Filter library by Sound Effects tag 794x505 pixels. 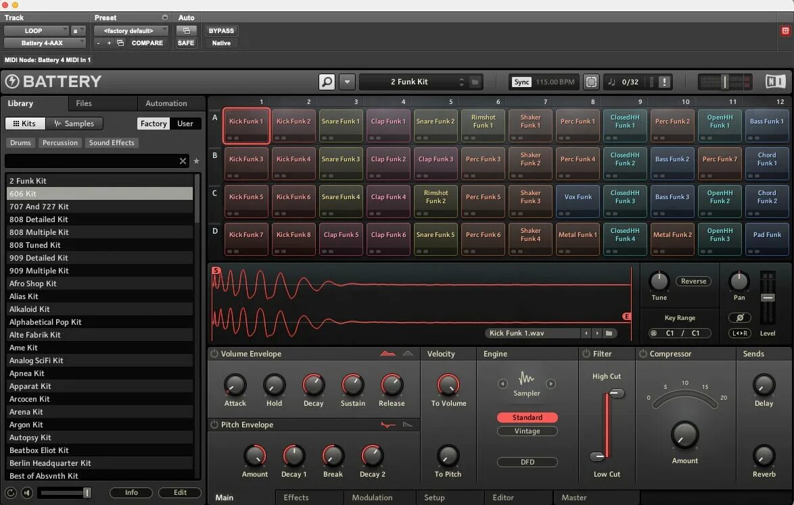(x=112, y=142)
